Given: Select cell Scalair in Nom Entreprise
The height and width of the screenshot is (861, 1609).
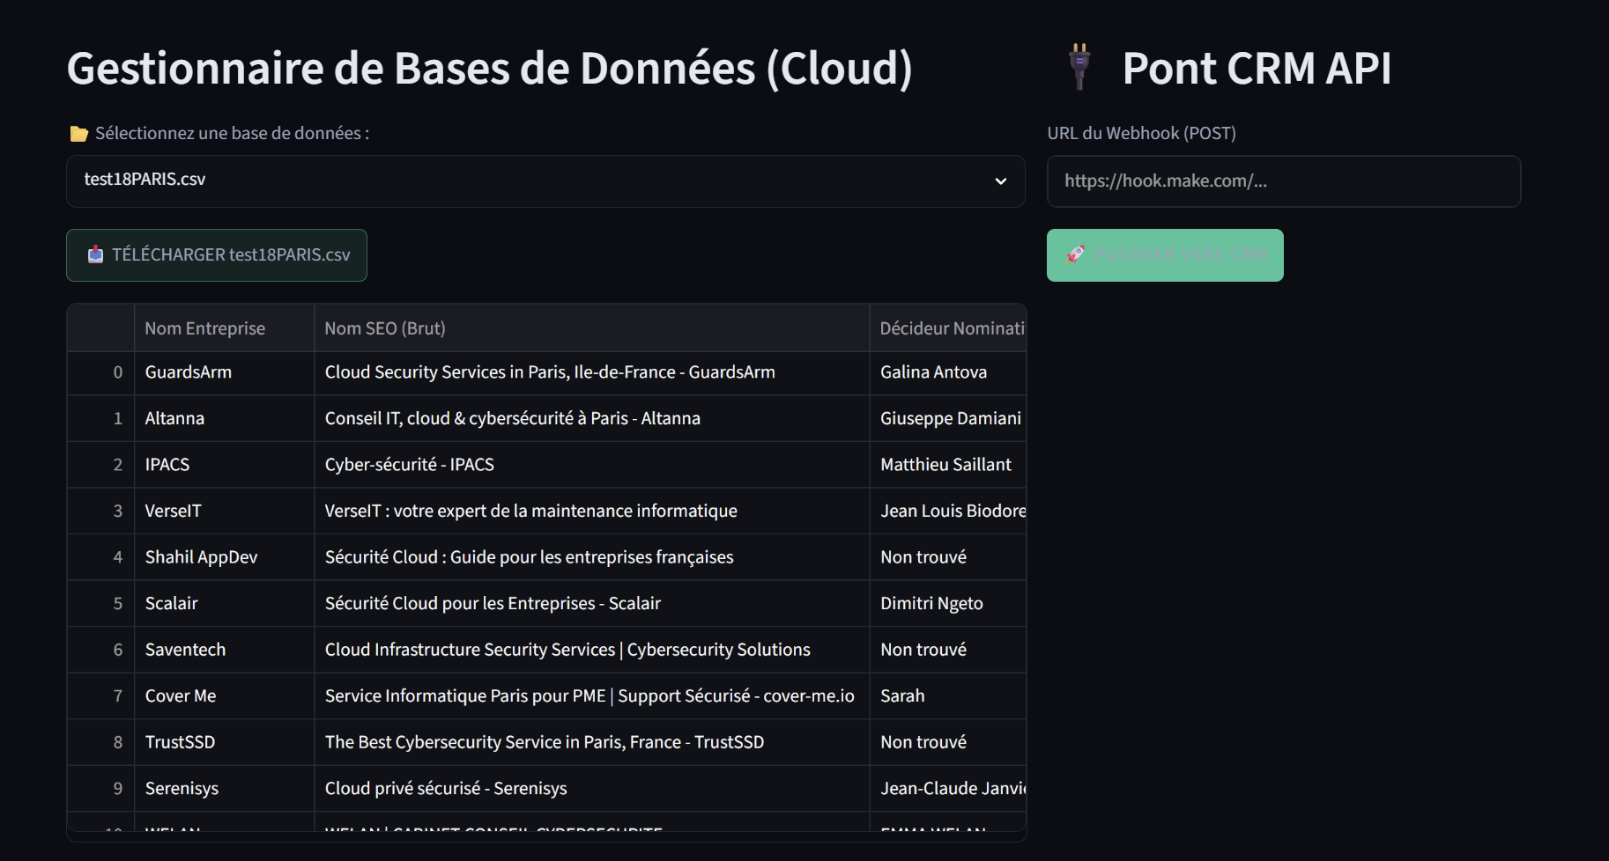Looking at the screenshot, I should 225,603.
